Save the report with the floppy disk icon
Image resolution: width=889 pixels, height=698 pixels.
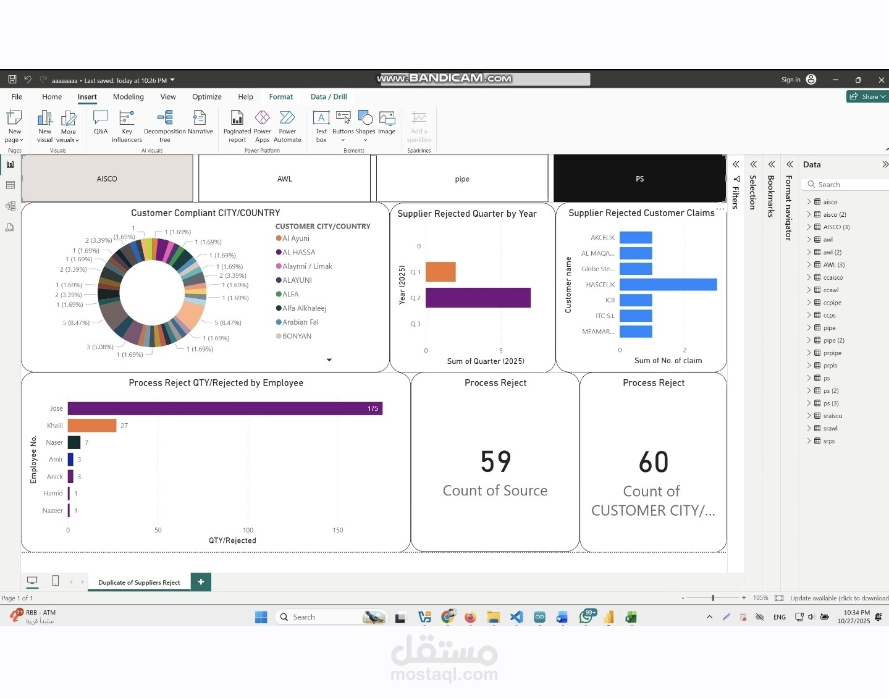12,80
